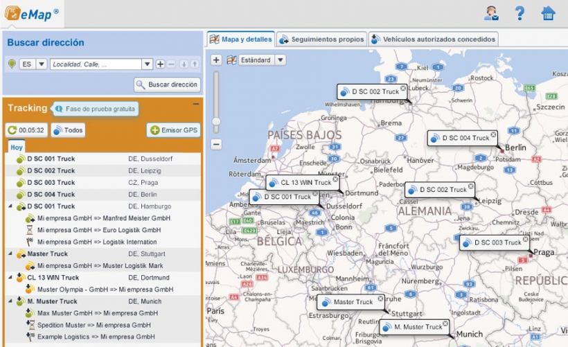Click the green location pin icon
The width and height of the screenshot is (568, 347).
click(12, 64)
